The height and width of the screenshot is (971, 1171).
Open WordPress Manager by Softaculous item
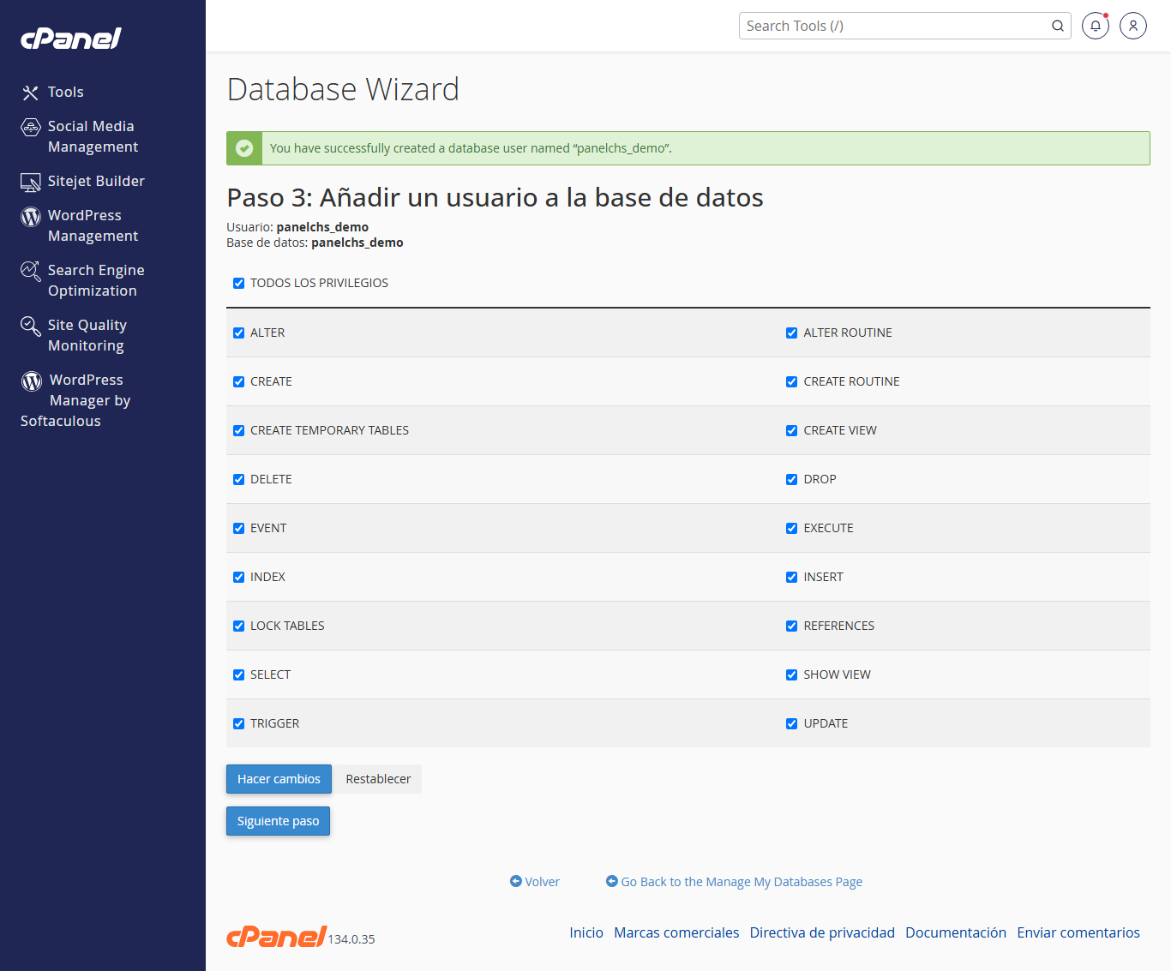(x=75, y=400)
